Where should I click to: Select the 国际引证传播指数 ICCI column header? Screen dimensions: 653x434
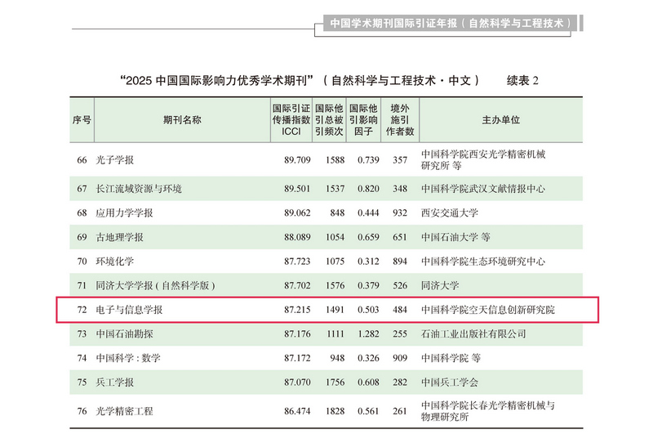(291, 119)
